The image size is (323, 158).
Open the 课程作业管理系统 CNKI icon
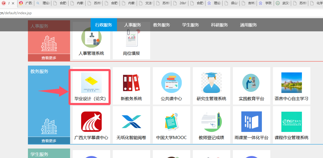coord(291,122)
